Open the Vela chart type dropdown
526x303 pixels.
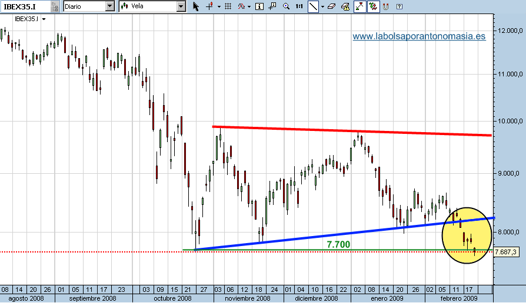(x=181, y=6)
